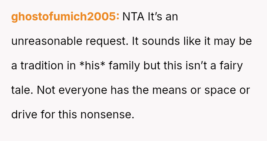Click the word 'unreasonable' in the comment
267x141 pixels.
coord(47,42)
